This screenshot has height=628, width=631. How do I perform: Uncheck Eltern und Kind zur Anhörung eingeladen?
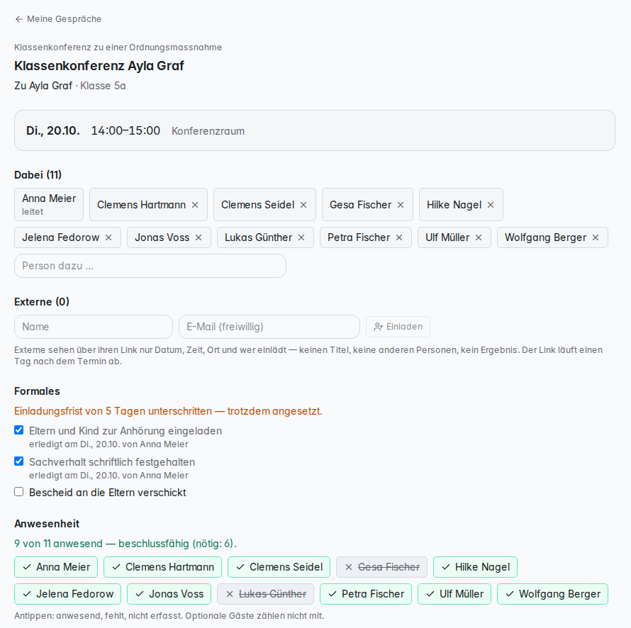(19, 430)
